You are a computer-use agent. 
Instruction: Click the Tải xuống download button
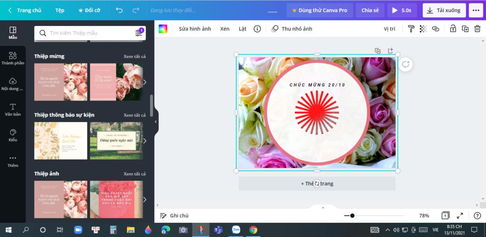444,10
